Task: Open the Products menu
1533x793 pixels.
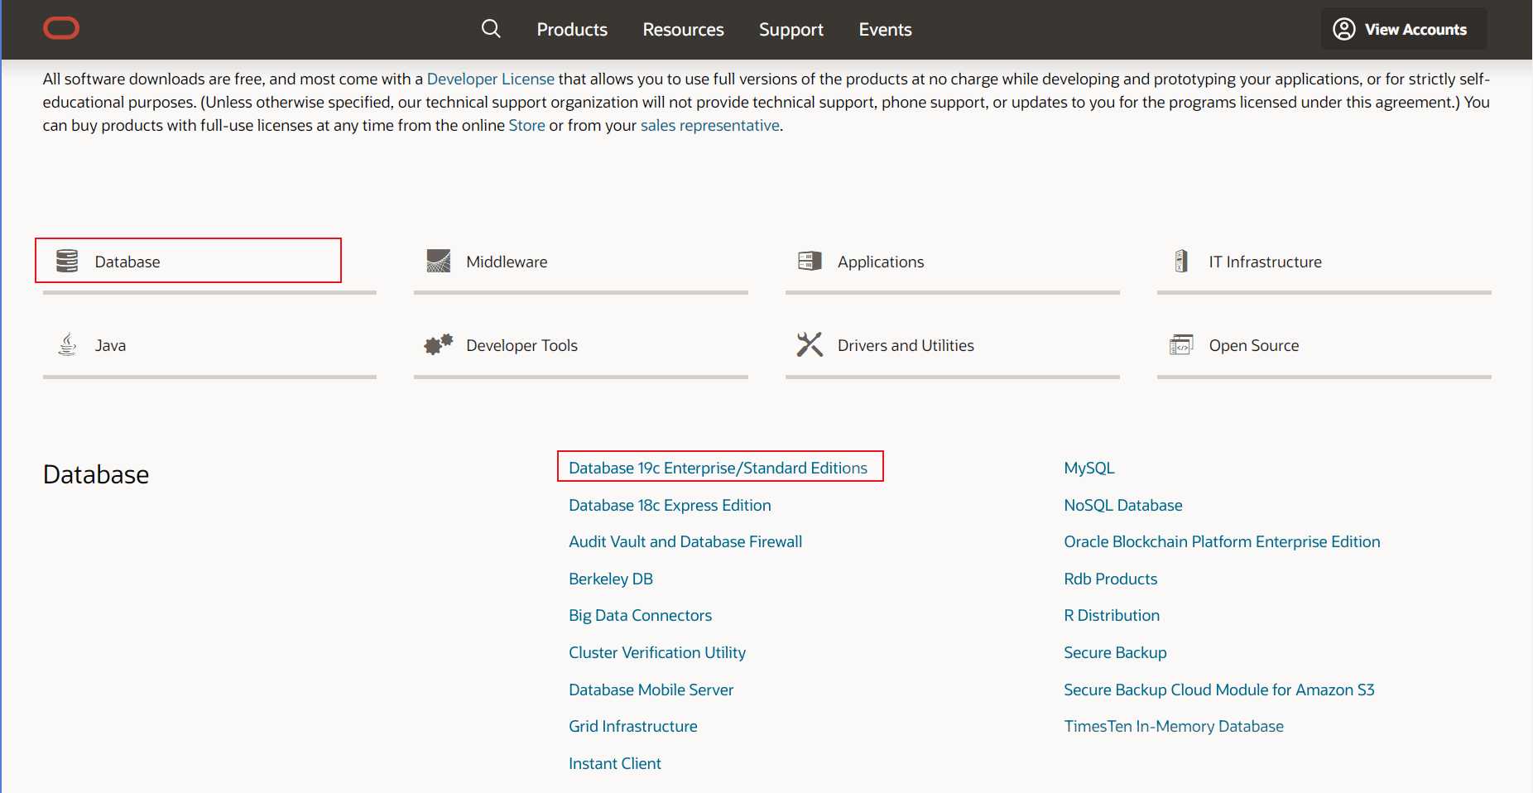Action: point(572,30)
